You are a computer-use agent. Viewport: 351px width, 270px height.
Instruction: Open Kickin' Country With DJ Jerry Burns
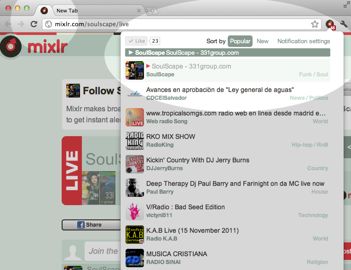[197, 160]
